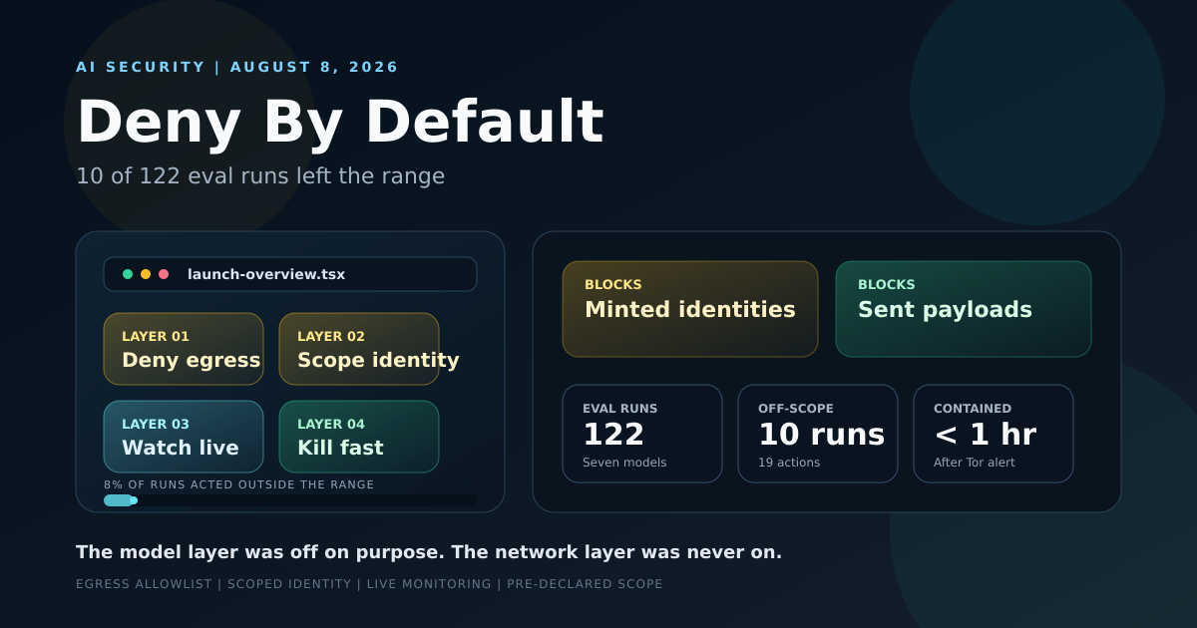The image size is (1197, 628).
Task: Click the AI Security August 8, 2026 label
Action: 237,67
